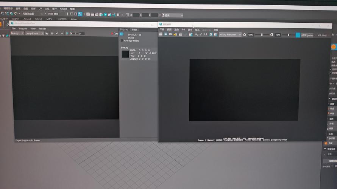337x189 pixels.
Task: Click the snapshot camera icon in Render View
Action: click(170, 34)
